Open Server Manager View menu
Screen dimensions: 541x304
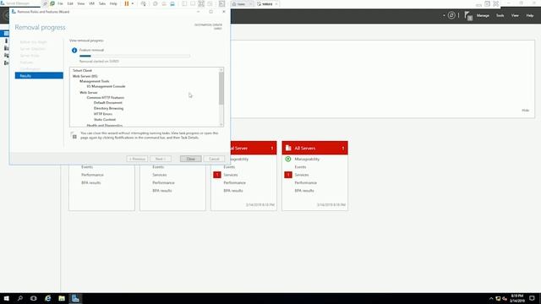click(x=515, y=15)
